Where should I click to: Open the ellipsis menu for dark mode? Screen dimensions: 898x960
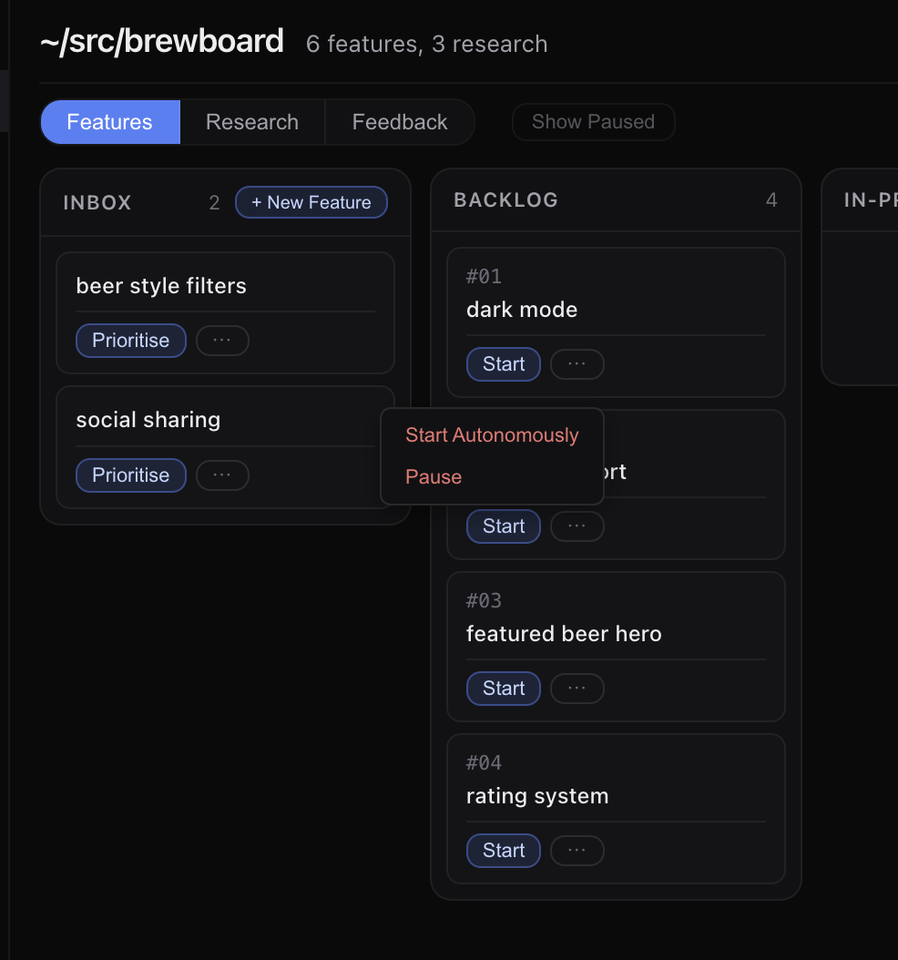tap(577, 364)
